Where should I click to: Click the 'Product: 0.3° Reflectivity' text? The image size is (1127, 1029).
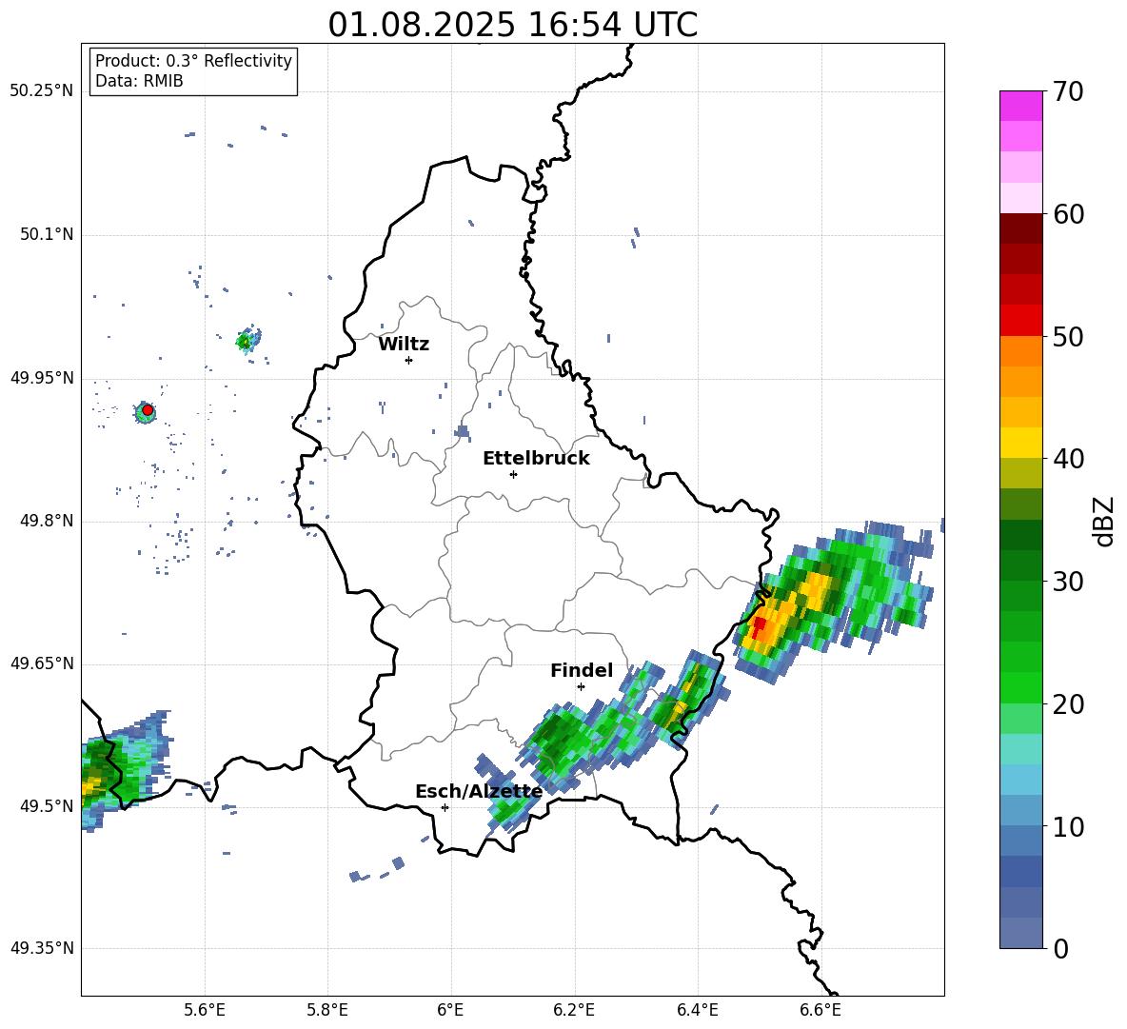tap(193, 60)
